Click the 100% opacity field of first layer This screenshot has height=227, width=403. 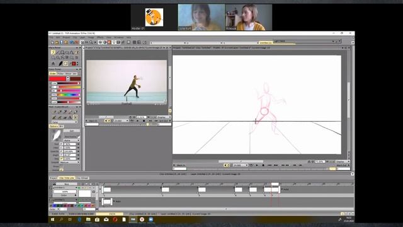pos(65,192)
